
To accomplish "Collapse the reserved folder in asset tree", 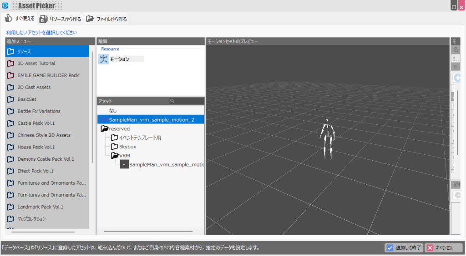I will pos(105,129).
